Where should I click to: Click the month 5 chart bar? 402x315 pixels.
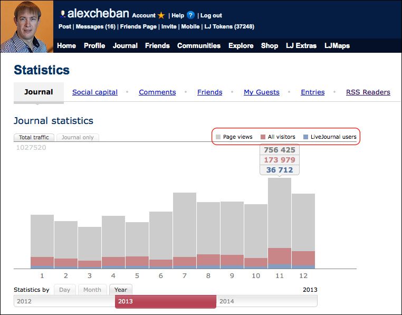point(137,245)
